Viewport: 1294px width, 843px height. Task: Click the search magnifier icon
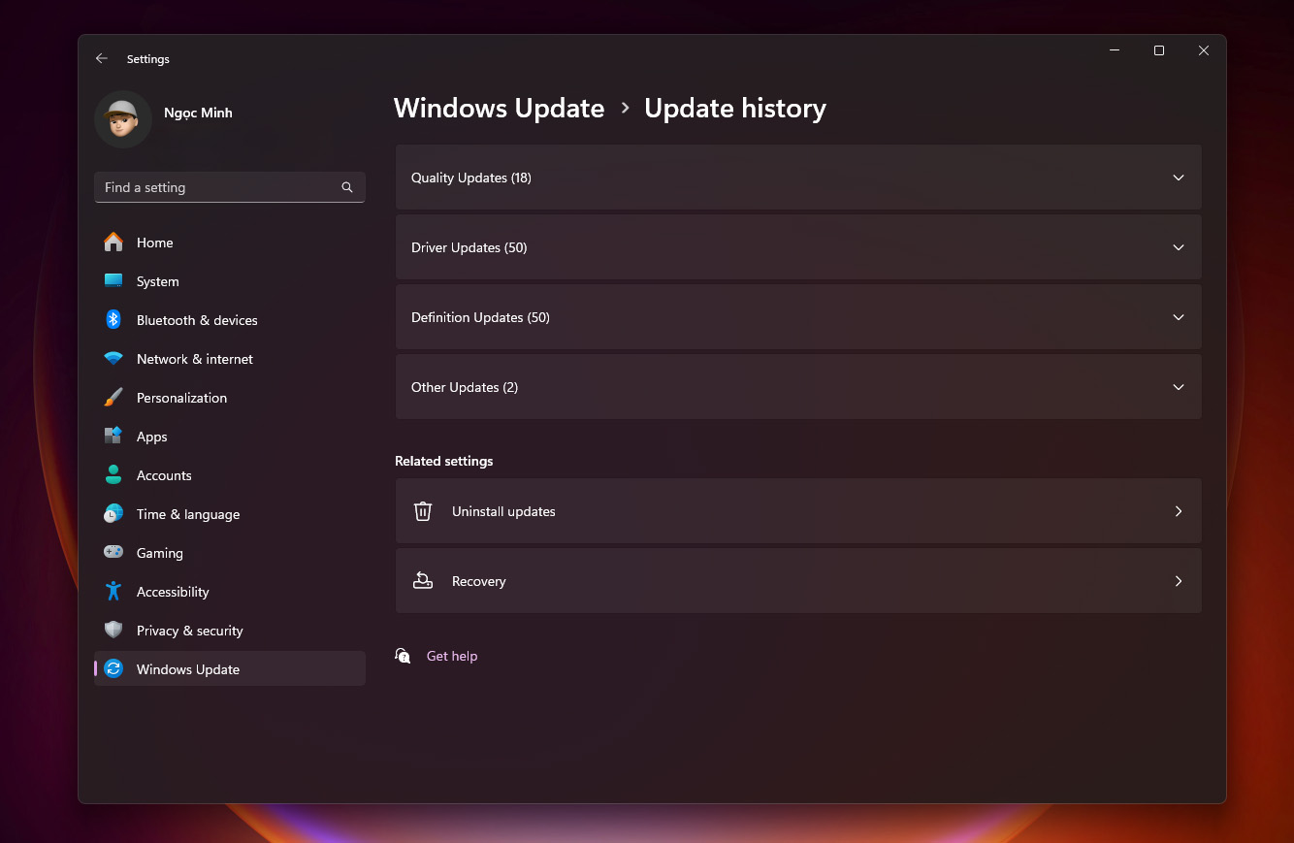[347, 187]
